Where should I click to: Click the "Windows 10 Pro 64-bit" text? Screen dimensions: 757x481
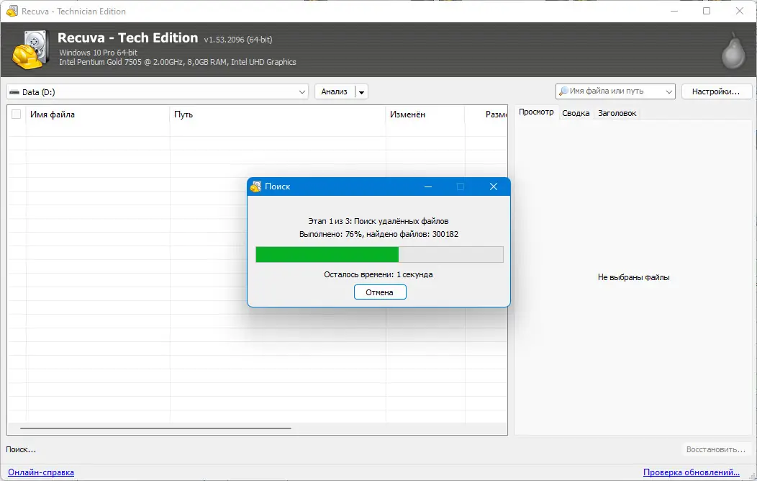99,52
